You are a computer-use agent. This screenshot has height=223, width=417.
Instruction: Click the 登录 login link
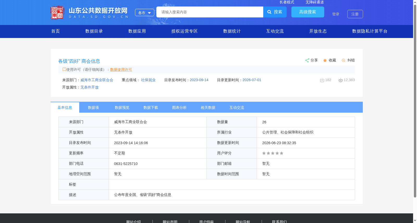(336, 14)
